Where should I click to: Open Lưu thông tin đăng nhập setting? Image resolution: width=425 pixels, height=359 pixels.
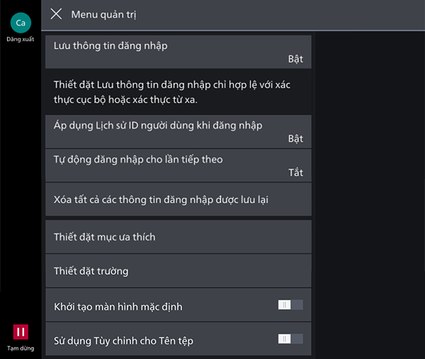pyautogui.click(x=178, y=52)
